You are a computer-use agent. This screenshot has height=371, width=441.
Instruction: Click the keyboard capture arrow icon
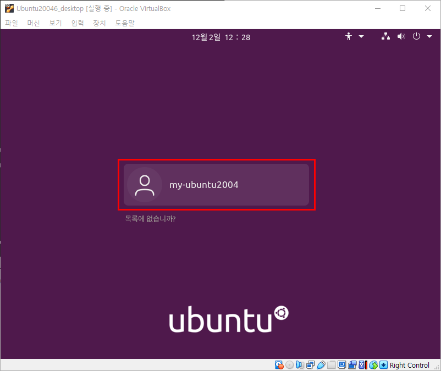coord(383,365)
